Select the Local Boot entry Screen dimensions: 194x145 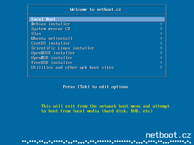click(43, 19)
